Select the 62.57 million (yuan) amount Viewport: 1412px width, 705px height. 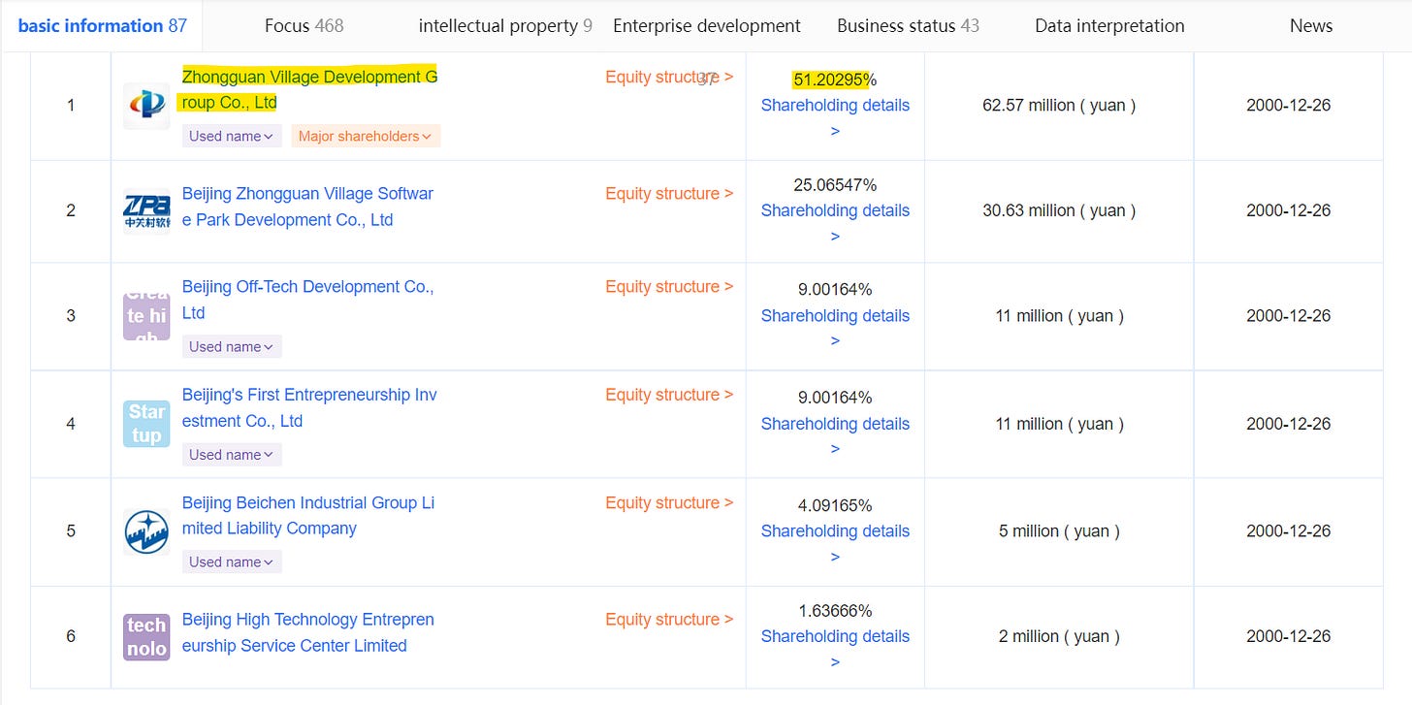pyautogui.click(x=1059, y=106)
